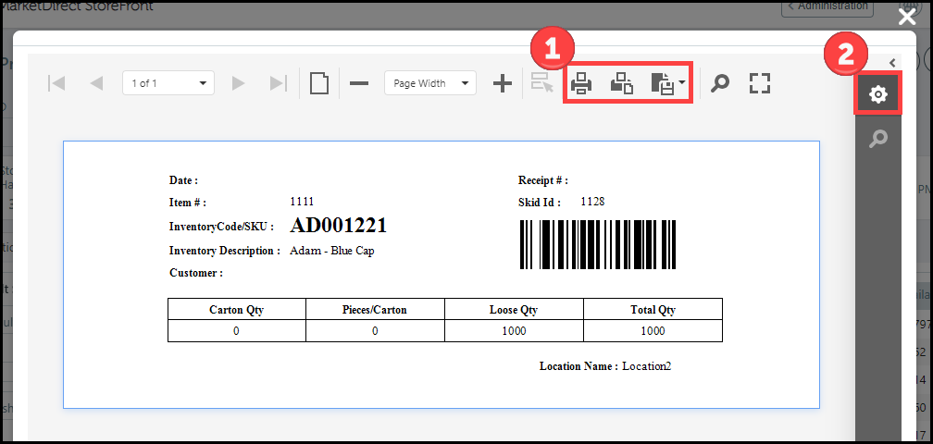The image size is (933, 444).
Task: Collapse the right side panel chevron
Action: [892, 63]
